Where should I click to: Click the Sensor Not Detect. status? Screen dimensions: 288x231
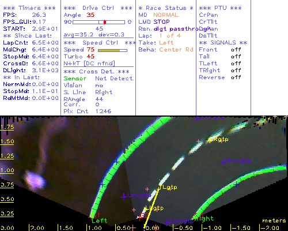point(98,79)
